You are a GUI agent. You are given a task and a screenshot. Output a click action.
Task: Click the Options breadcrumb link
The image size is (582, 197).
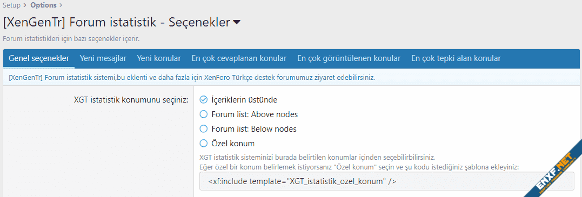point(43,5)
